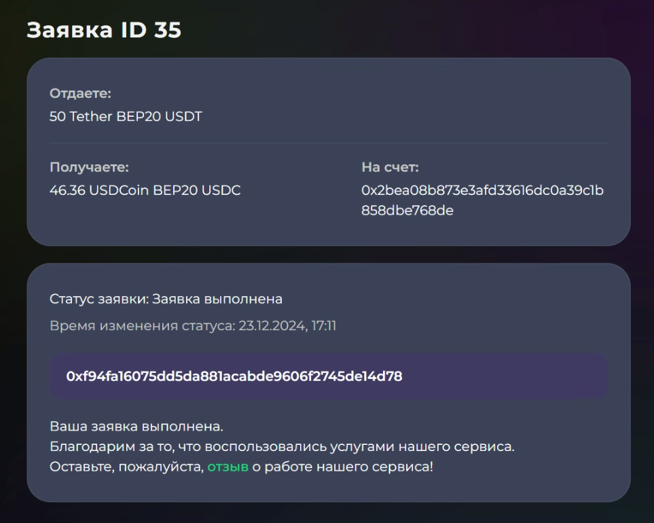Click the Получаете: label
This screenshot has width=654, height=523.
click(89, 167)
